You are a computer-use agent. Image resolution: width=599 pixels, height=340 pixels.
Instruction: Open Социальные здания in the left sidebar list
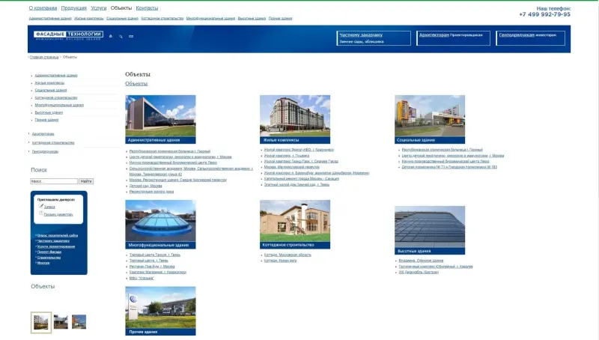pos(51,90)
